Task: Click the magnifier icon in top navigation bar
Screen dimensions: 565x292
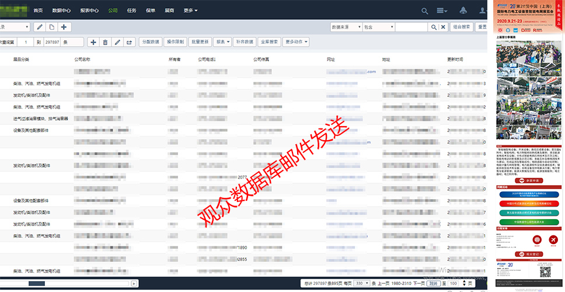Action: pos(425,11)
